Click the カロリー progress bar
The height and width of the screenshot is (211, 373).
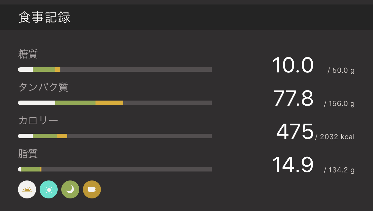pyautogui.click(x=115, y=136)
